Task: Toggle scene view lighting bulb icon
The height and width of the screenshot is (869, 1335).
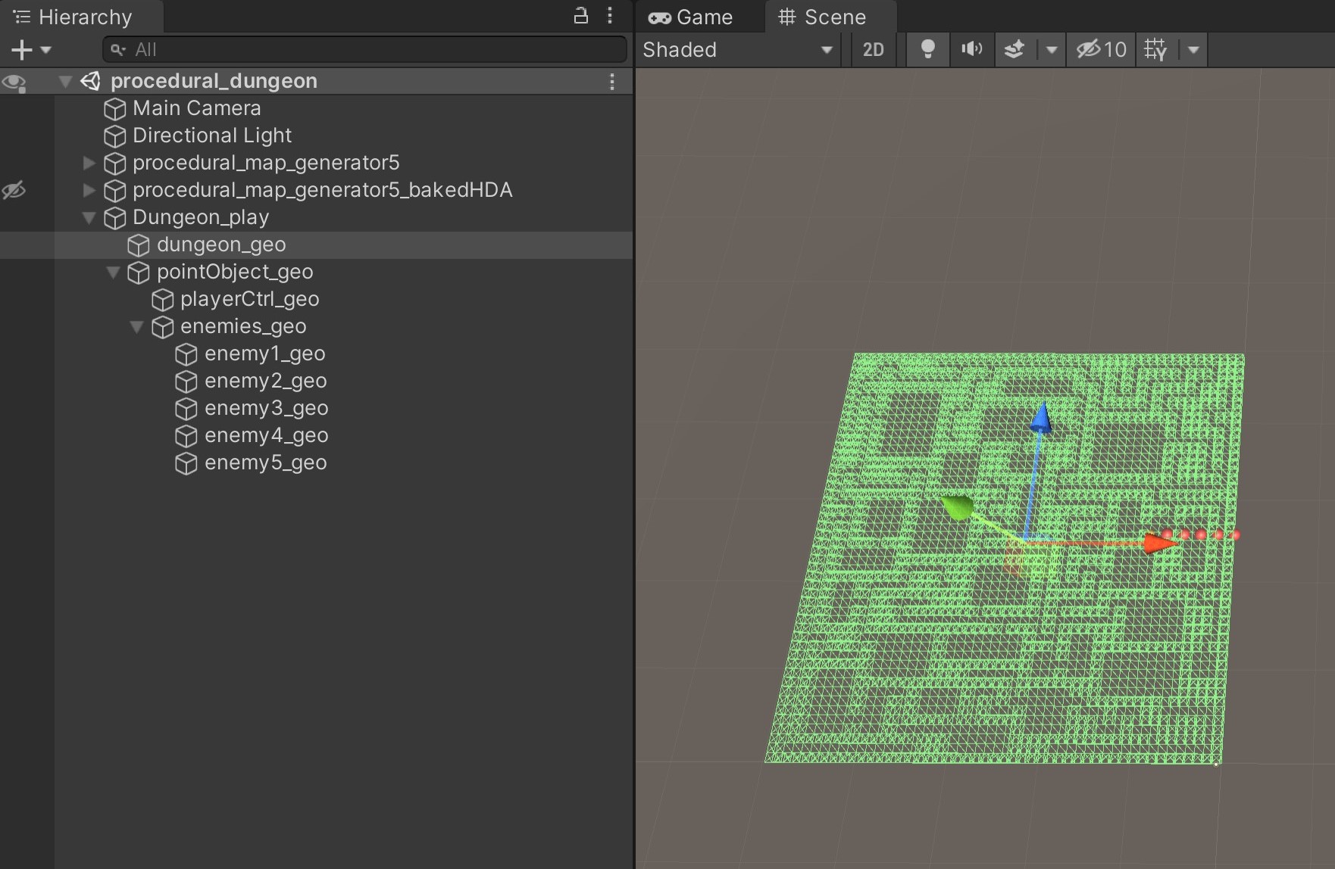Action: (927, 49)
